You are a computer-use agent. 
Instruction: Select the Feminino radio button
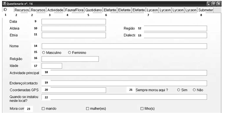(x=70, y=53)
